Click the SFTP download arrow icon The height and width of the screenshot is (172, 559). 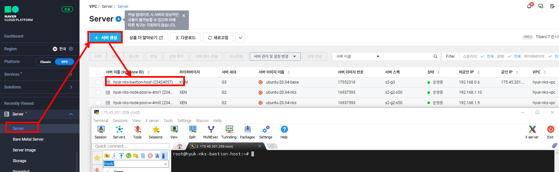pos(114,156)
